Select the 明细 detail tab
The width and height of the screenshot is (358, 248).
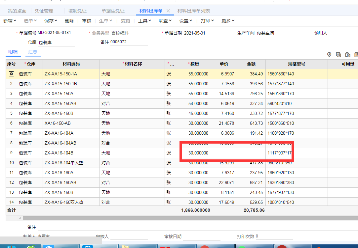tap(13, 52)
